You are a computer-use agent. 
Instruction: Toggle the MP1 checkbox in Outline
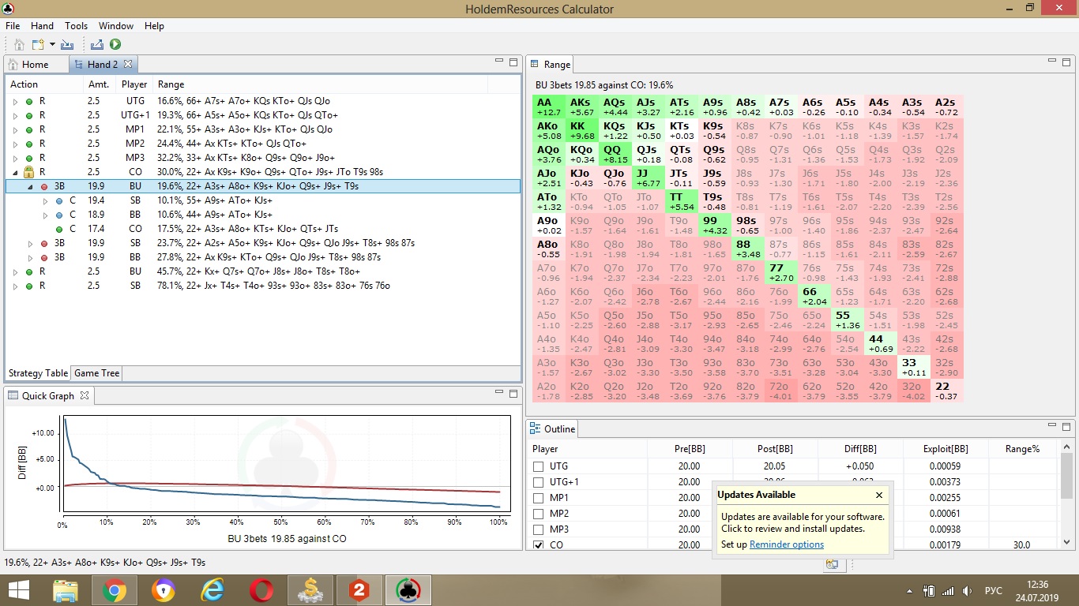(539, 498)
